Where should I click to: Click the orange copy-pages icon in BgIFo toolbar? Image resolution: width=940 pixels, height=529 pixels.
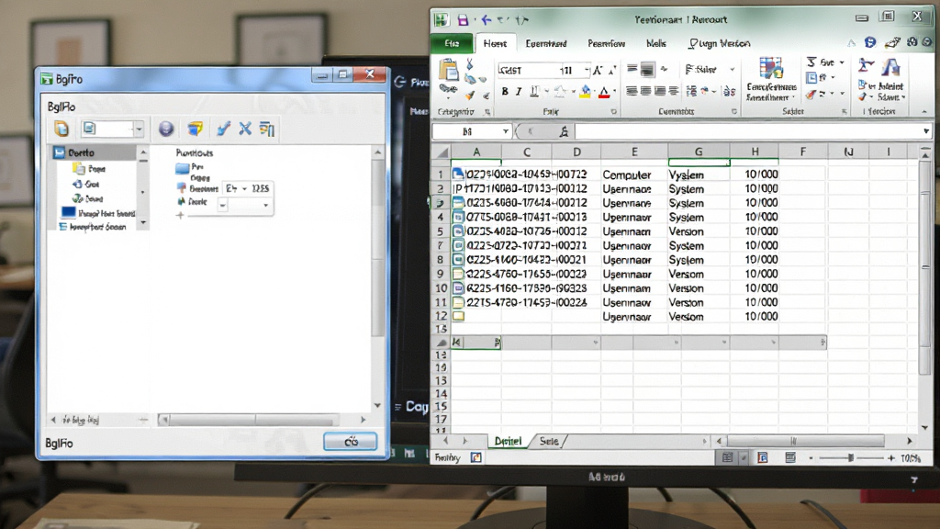tap(62, 129)
